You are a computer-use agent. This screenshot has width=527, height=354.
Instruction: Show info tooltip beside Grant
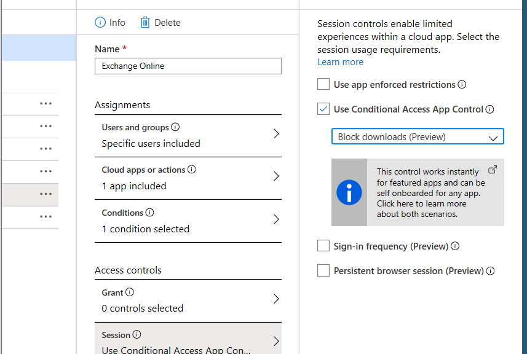[129, 292]
